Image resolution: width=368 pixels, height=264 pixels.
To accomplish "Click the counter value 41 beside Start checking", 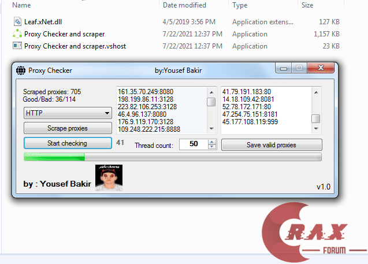I will (x=120, y=143).
